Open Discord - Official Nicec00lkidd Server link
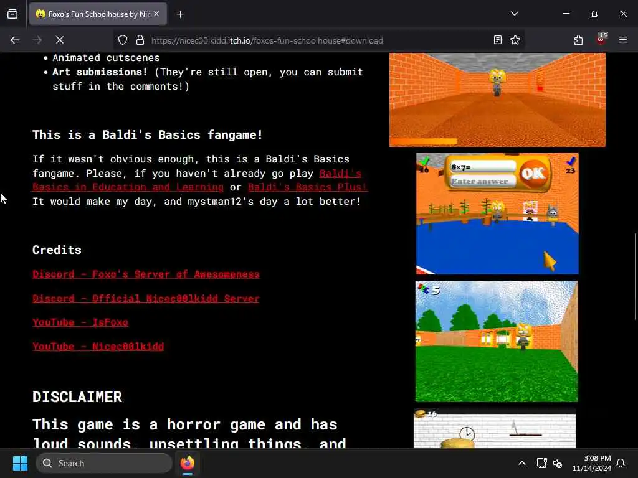Viewport: 638px width, 478px height. (x=146, y=298)
